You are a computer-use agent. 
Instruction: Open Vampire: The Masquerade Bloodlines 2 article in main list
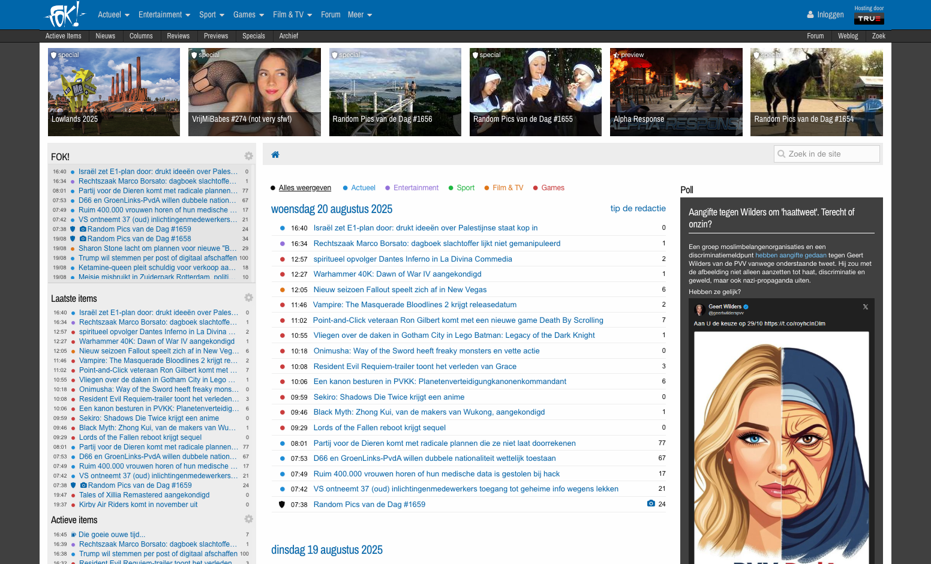415,305
